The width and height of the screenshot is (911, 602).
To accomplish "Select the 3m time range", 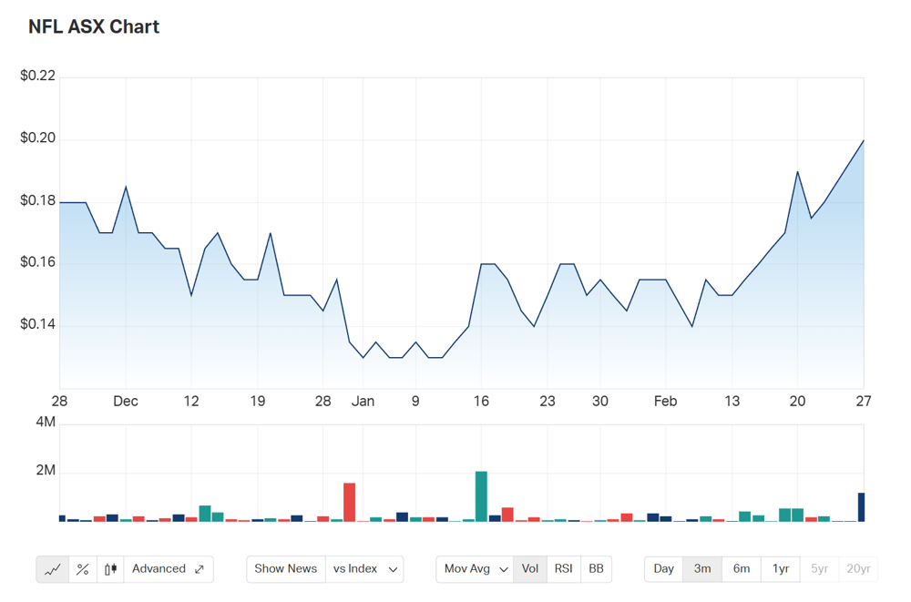I will point(702,568).
